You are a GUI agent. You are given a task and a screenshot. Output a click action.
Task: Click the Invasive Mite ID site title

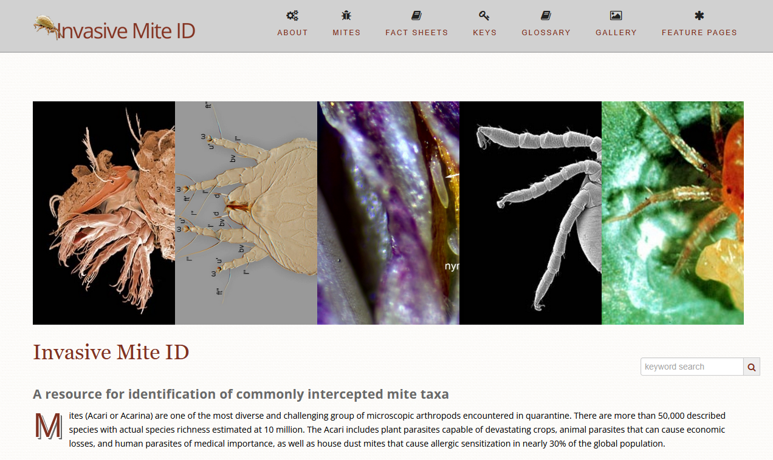coord(111,352)
